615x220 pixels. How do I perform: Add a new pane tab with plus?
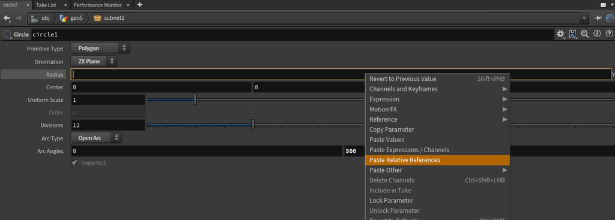click(x=139, y=5)
